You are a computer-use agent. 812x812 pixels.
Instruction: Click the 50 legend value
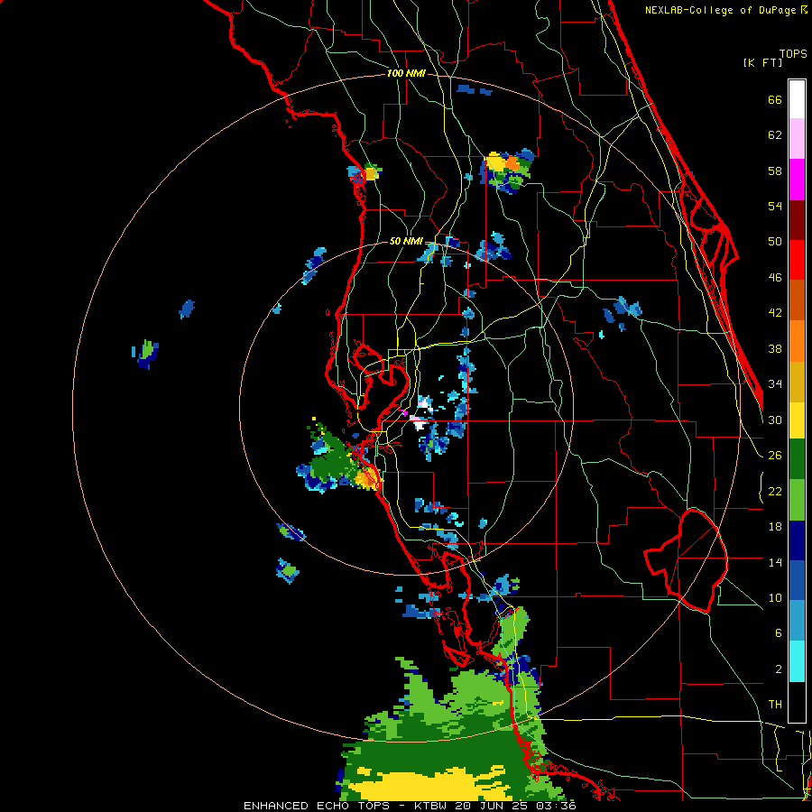click(775, 242)
